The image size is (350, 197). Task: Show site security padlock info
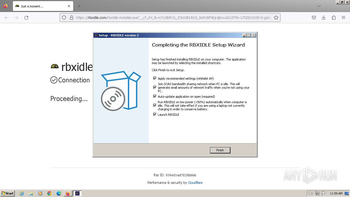click(72, 18)
